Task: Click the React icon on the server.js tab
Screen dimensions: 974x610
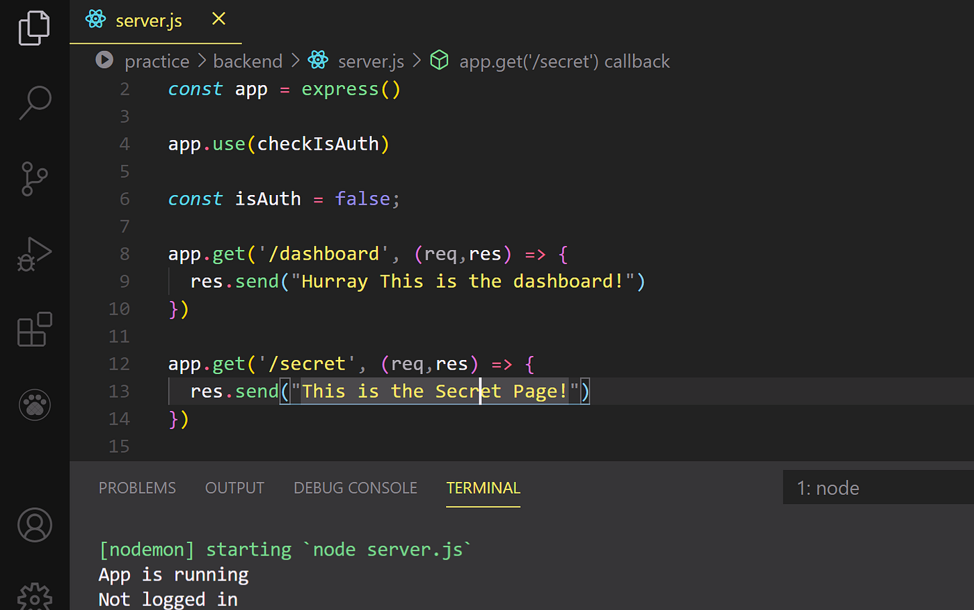Action: point(95,19)
